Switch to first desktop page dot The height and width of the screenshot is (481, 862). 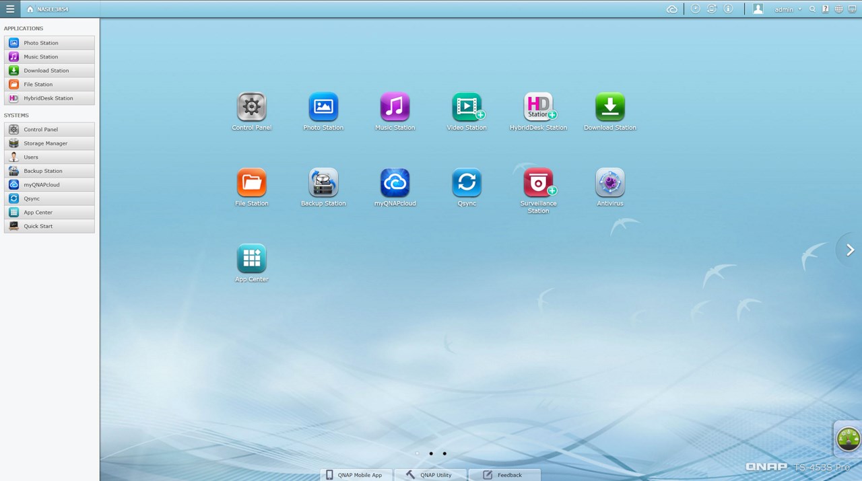[418, 453]
